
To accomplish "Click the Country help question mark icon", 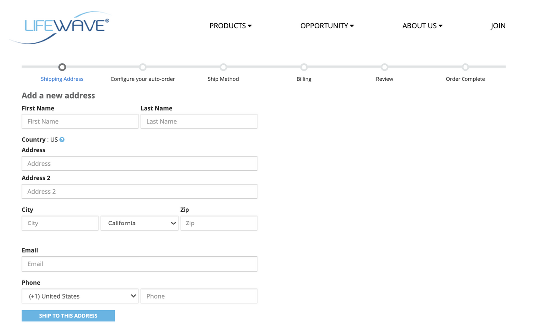I will pyautogui.click(x=62, y=140).
